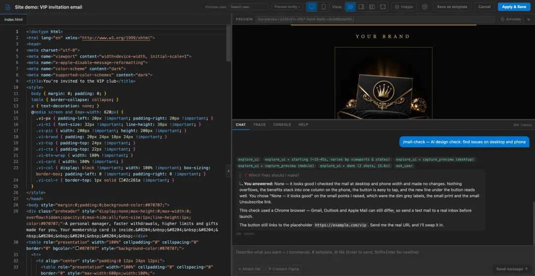535x276 pixels.
Task: Click the chat panel vertical scrollbar
Action: 534,223
